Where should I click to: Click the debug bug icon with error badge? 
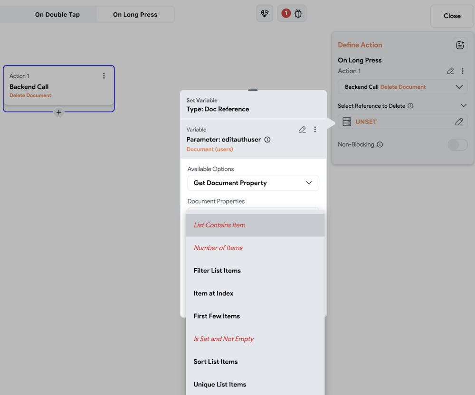(x=293, y=14)
